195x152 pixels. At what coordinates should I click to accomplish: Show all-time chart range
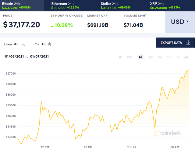click(x=186, y=57)
